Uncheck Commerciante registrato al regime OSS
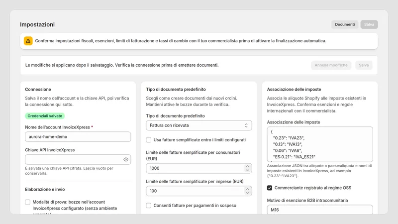Image resolution: width=398 pixels, height=224 pixels. [270, 188]
